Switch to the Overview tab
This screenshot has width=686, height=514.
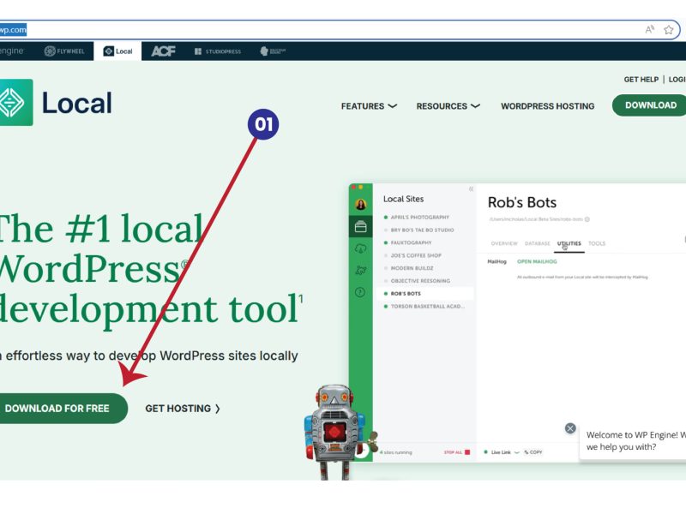(x=504, y=243)
